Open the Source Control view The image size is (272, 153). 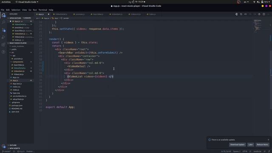3,30
